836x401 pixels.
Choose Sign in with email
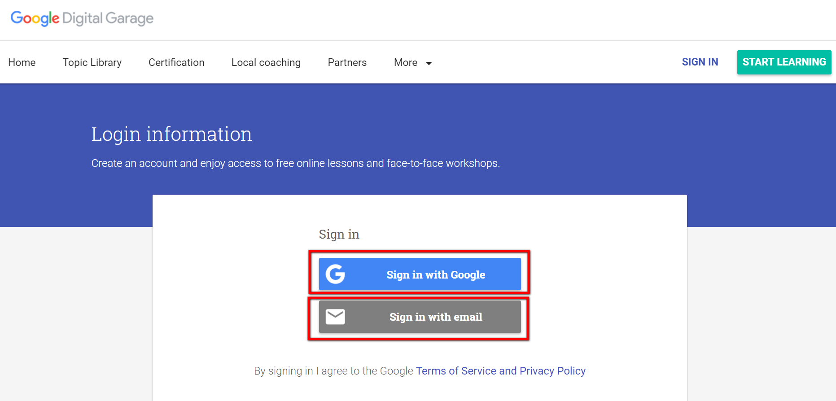click(x=420, y=317)
